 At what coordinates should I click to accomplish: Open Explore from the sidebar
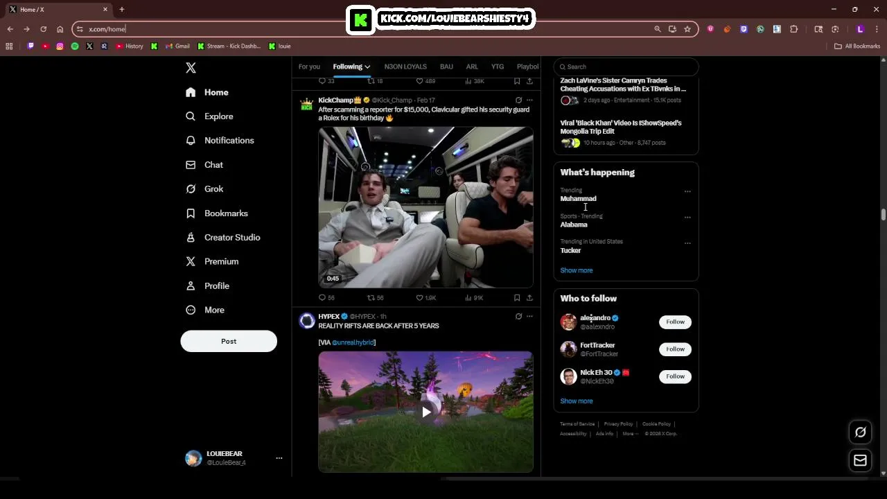pyautogui.click(x=209, y=116)
